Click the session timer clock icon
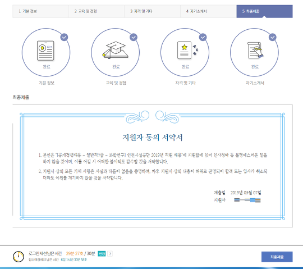This screenshot has width=303, height=269. [19, 257]
